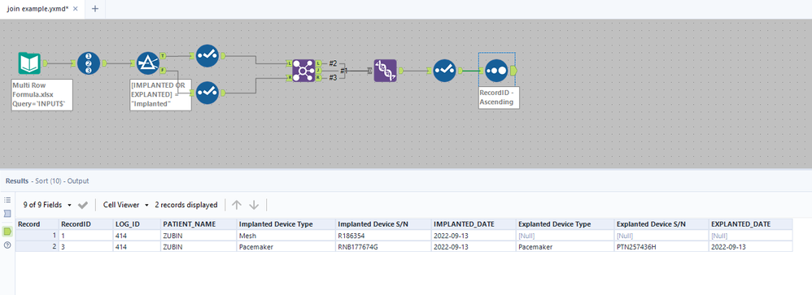Select the RNB177674G serial number cell

pyautogui.click(x=383, y=247)
